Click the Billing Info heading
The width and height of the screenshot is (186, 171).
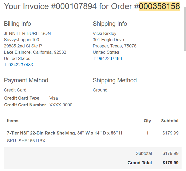click(17, 24)
